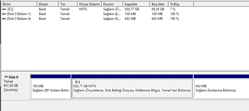The width and height of the screenshot is (249, 111).
Task: Select the 100 MB EFI Sistem partition block
Action: (x=50, y=86)
